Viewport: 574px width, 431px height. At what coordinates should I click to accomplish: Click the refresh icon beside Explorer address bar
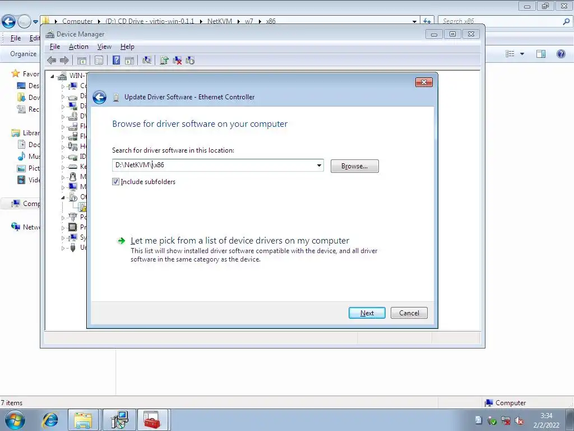[427, 21]
